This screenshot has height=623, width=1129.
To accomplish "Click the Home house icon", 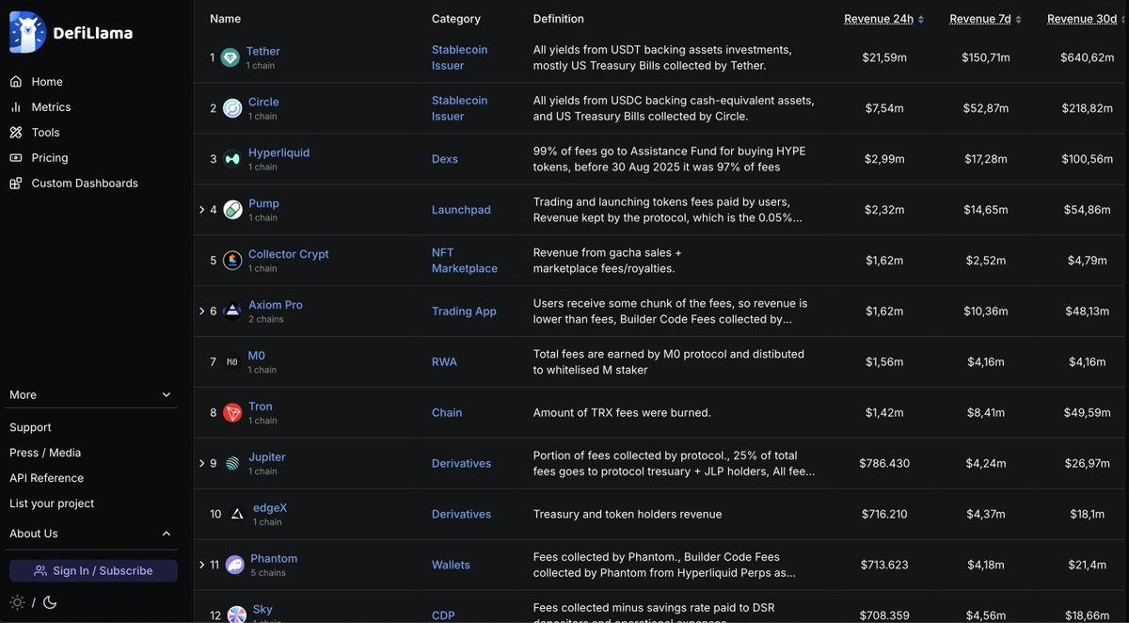I will click(16, 82).
